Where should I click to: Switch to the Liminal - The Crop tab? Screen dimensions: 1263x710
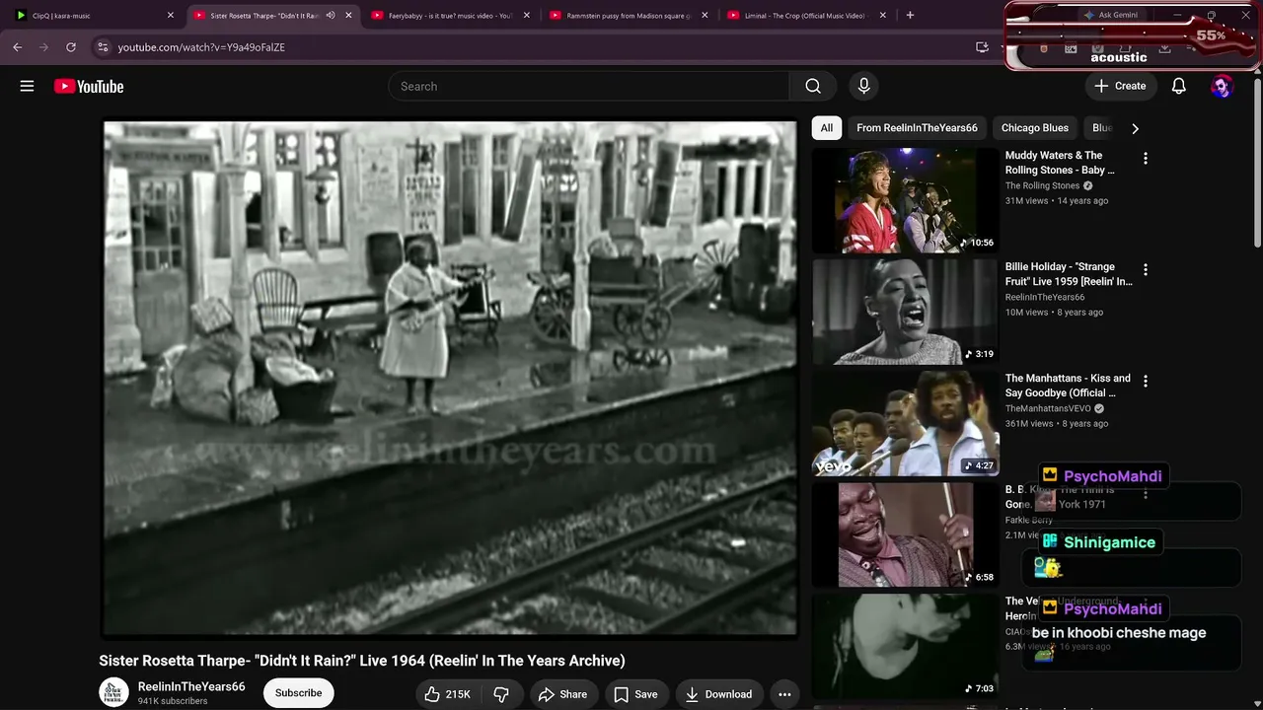[805, 16]
